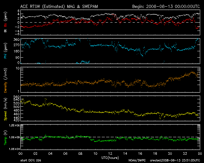
Task: Click the "1.0E+04" tick on the Temp axis
Action: pyautogui.click(x=14, y=149)
